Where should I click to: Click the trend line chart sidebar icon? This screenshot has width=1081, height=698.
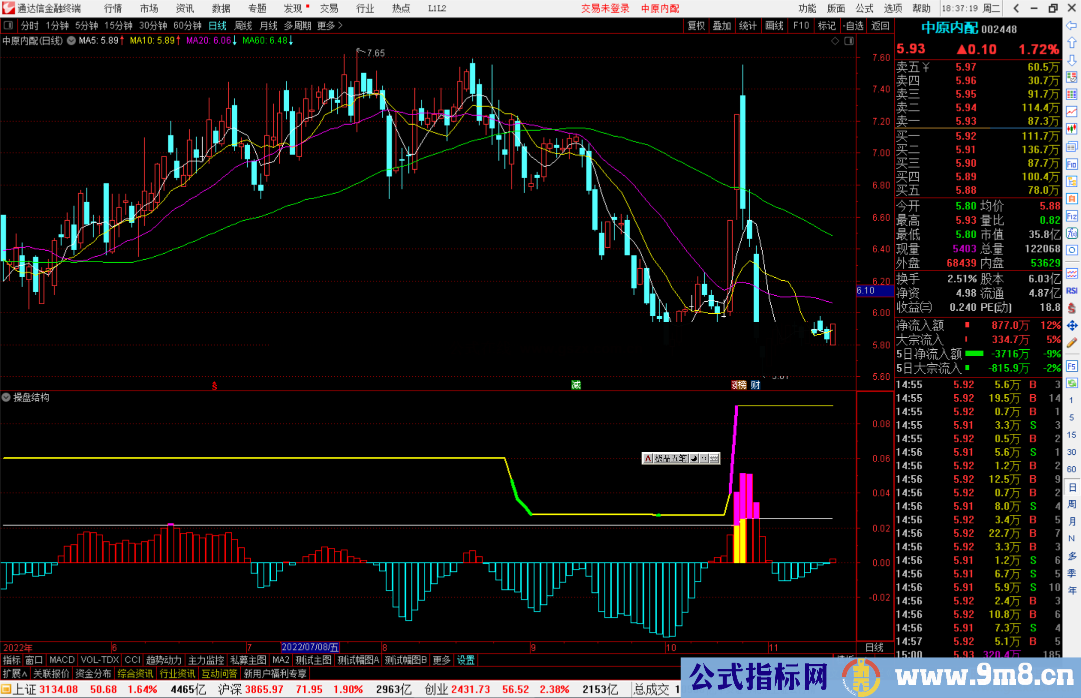(1071, 112)
